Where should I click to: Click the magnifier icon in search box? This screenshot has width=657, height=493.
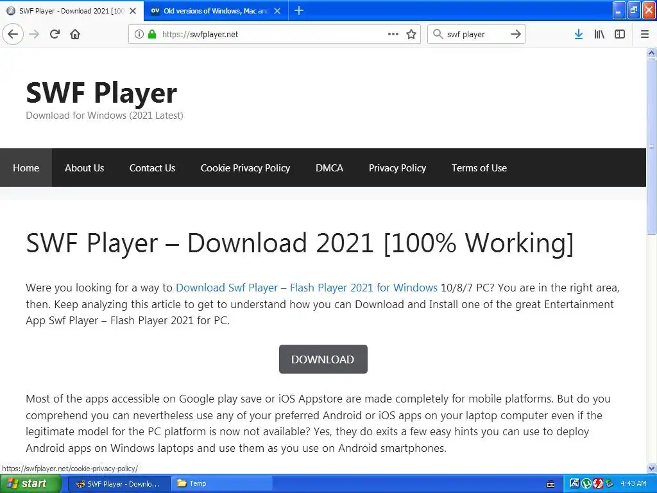(438, 34)
